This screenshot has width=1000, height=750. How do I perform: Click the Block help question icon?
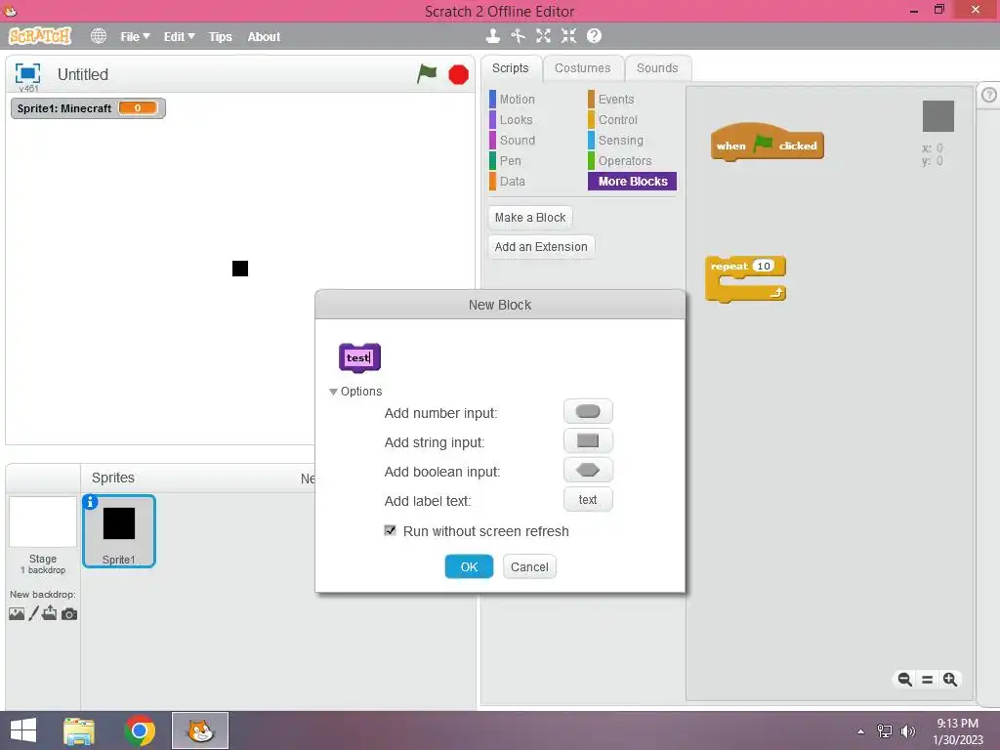tap(594, 36)
